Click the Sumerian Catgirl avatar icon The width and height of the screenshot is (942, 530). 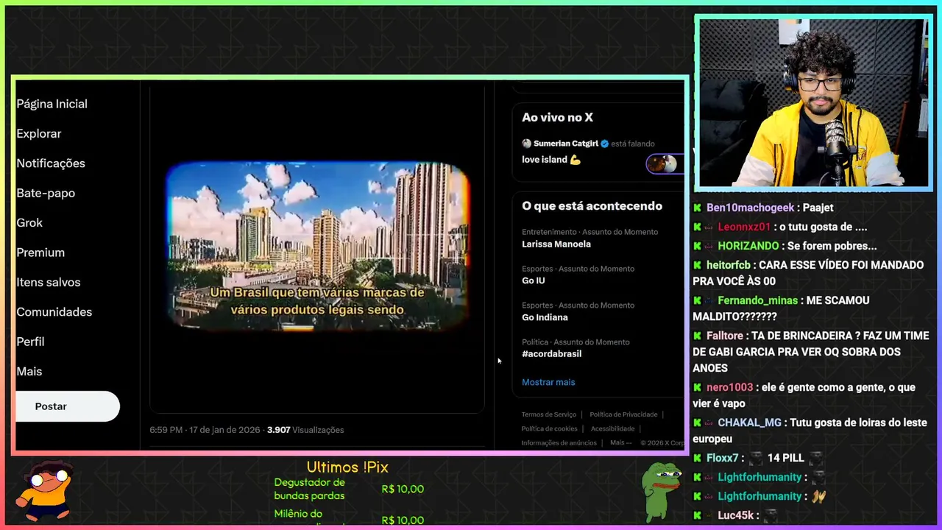526,144
